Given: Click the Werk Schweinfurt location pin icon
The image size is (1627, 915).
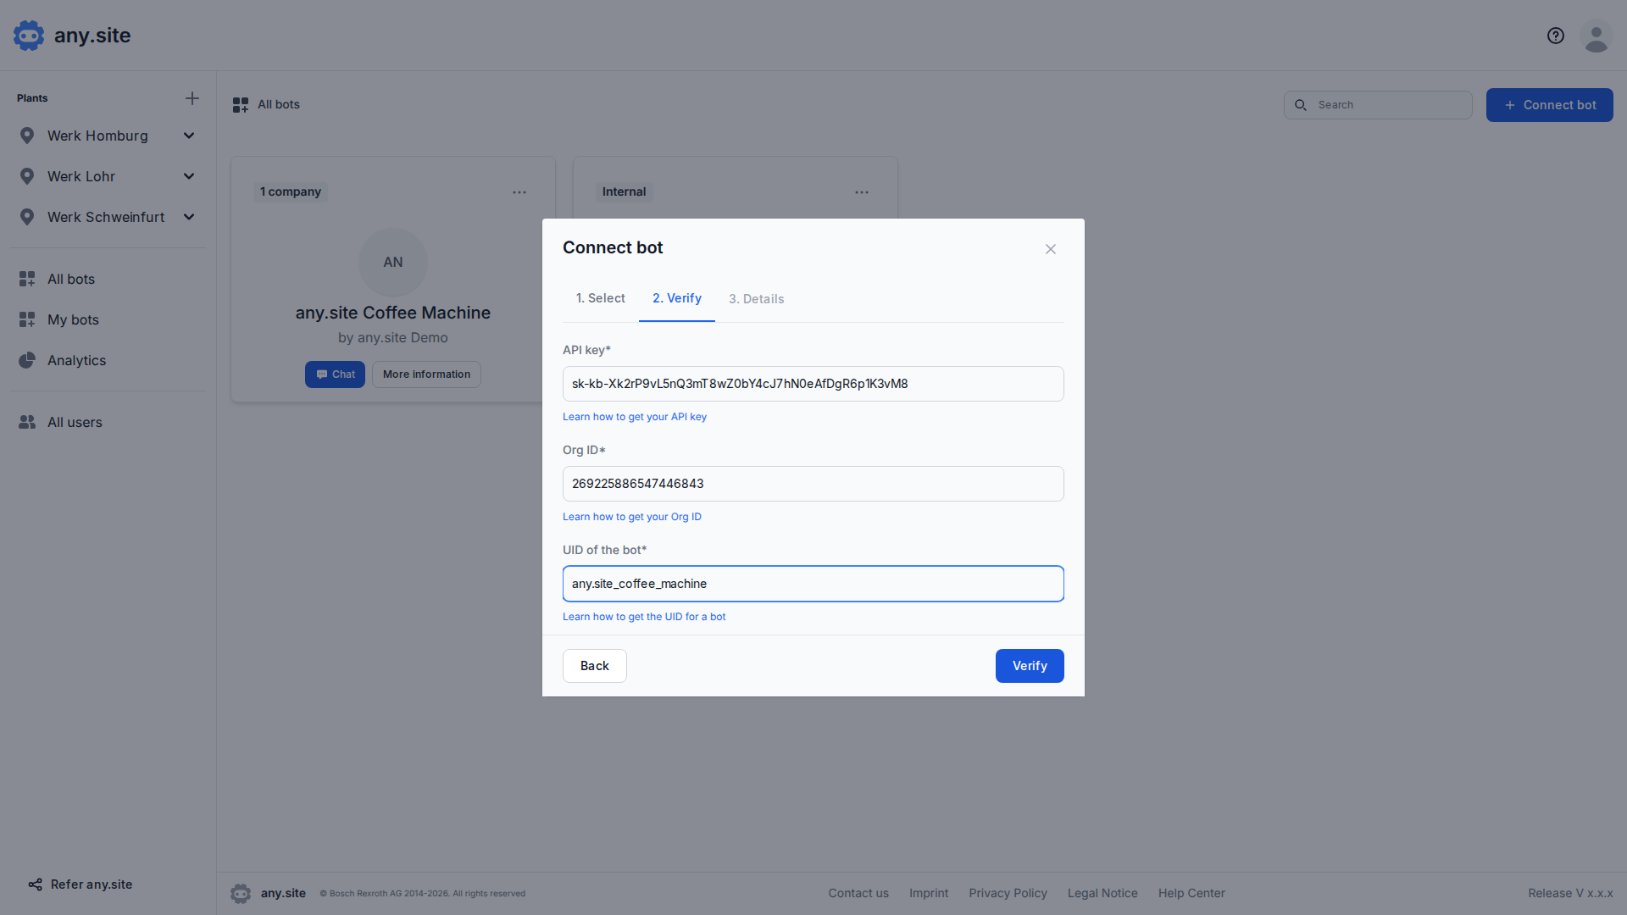Looking at the screenshot, I should point(27,217).
